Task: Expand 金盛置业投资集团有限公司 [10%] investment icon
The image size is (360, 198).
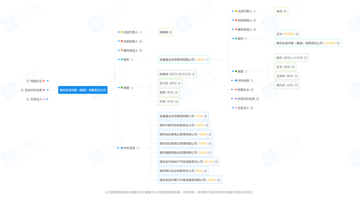Action: 205,116
